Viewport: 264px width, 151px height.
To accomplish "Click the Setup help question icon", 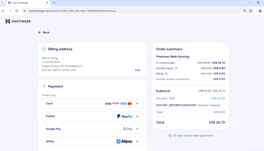I will pyautogui.click(x=166, y=74).
